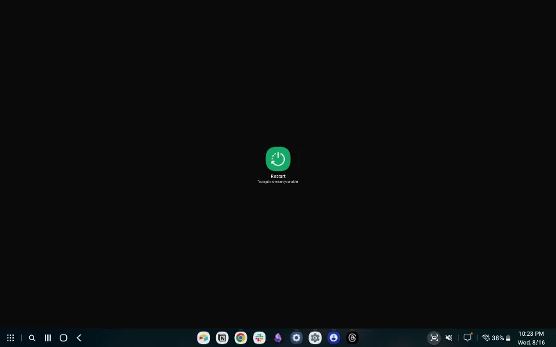Launch the Airtable app from taskbar
The width and height of the screenshot is (556, 347).
pos(203,338)
